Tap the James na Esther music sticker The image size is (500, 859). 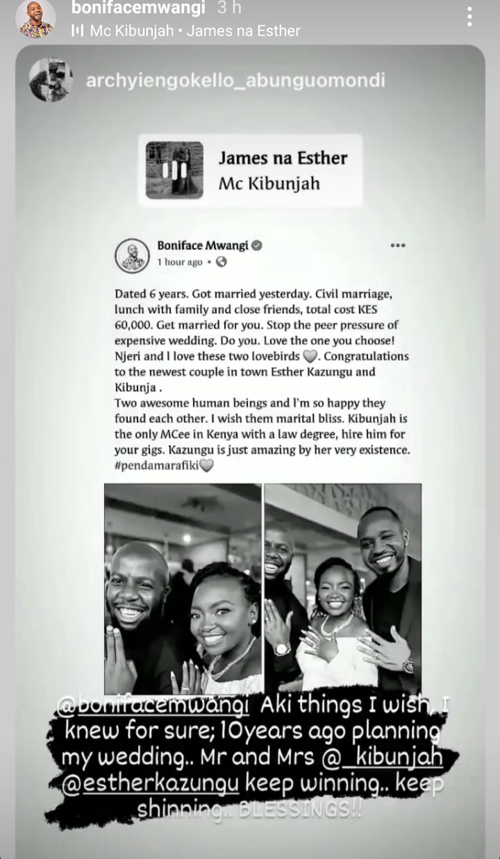[250, 170]
